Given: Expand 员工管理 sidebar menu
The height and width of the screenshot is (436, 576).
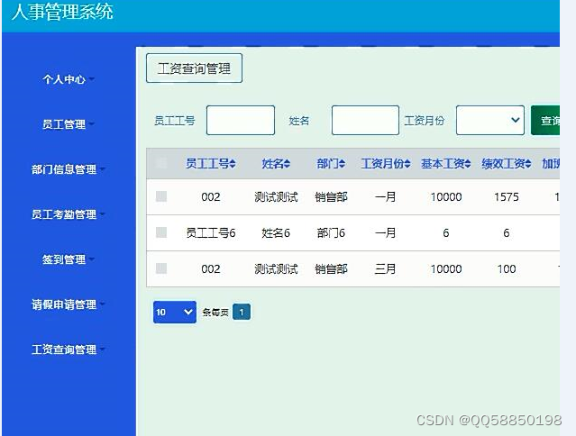Looking at the screenshot, I should (69, 124).
